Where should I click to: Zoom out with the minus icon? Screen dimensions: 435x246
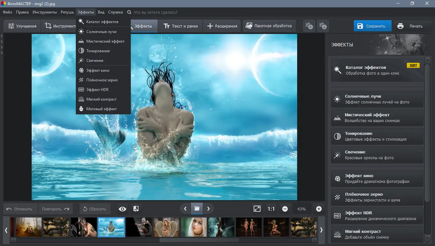pos(285,209)
